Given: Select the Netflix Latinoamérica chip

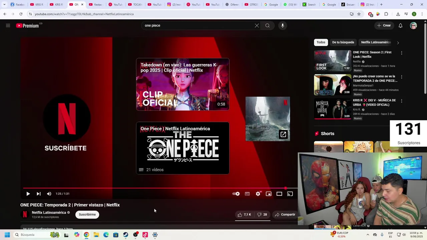Looking at the screenshot, I should click(376, 42).
